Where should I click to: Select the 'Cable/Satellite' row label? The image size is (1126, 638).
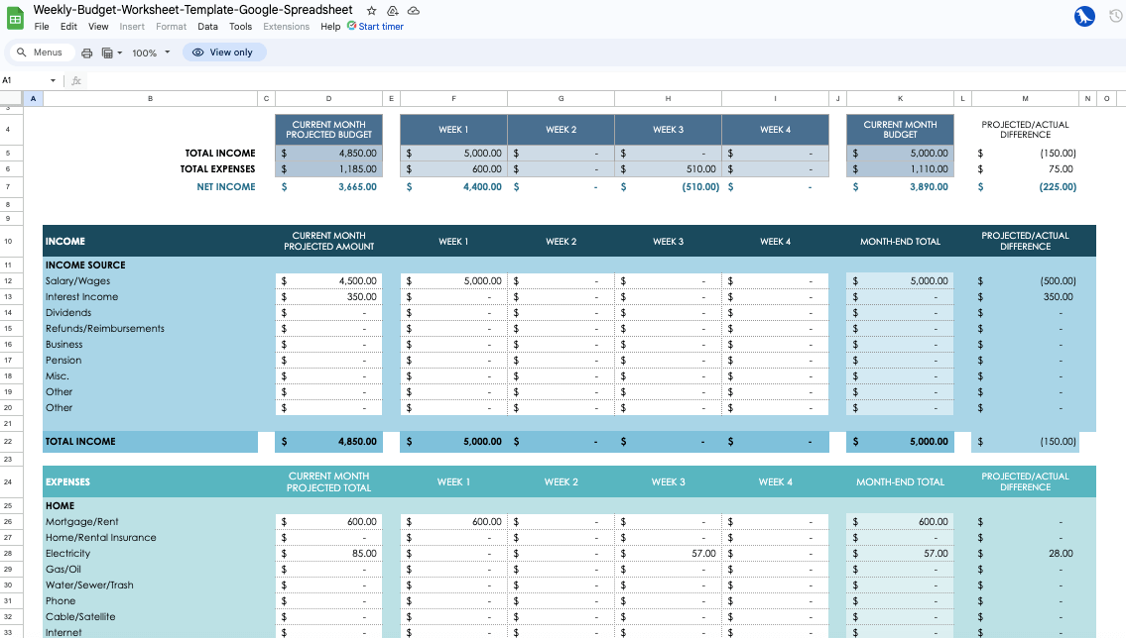pyautogui.click(x=80, y=616)
